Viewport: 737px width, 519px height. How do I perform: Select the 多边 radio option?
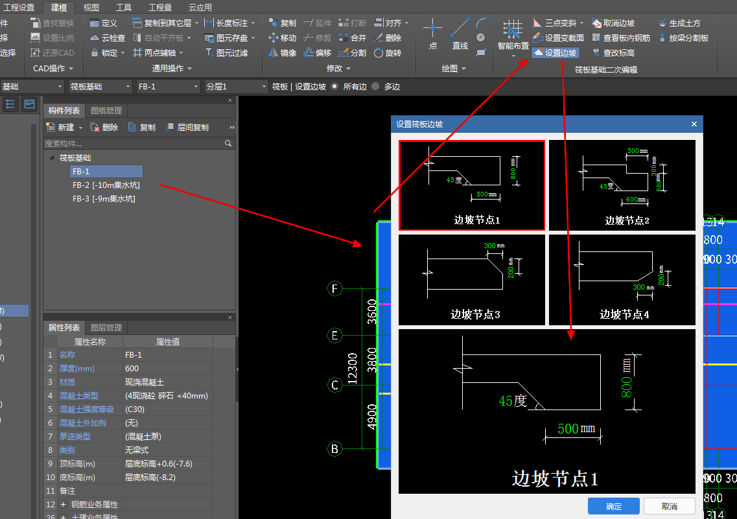(x=375, y=86)
